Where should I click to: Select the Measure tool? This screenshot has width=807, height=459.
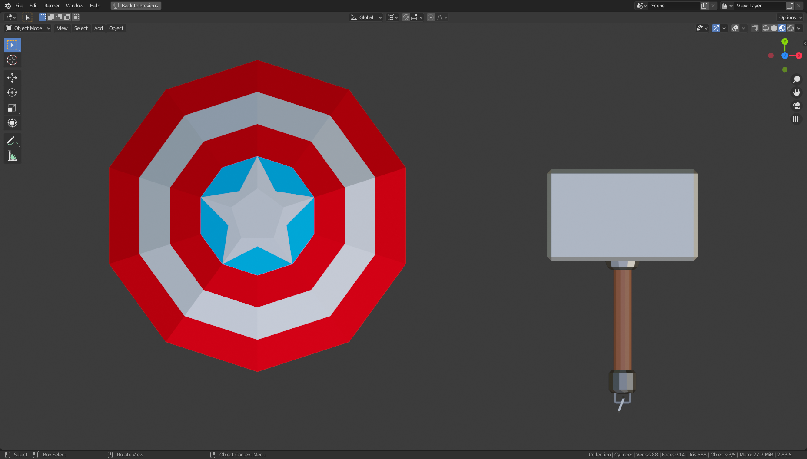[x=12, y=155]
